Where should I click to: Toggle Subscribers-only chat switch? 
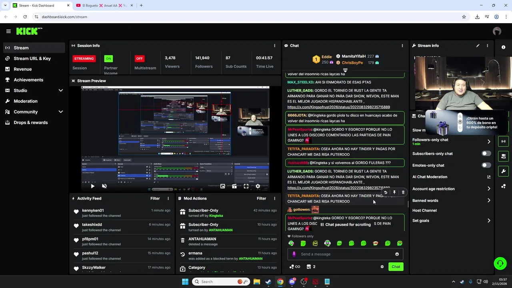[x=486, y=154]
